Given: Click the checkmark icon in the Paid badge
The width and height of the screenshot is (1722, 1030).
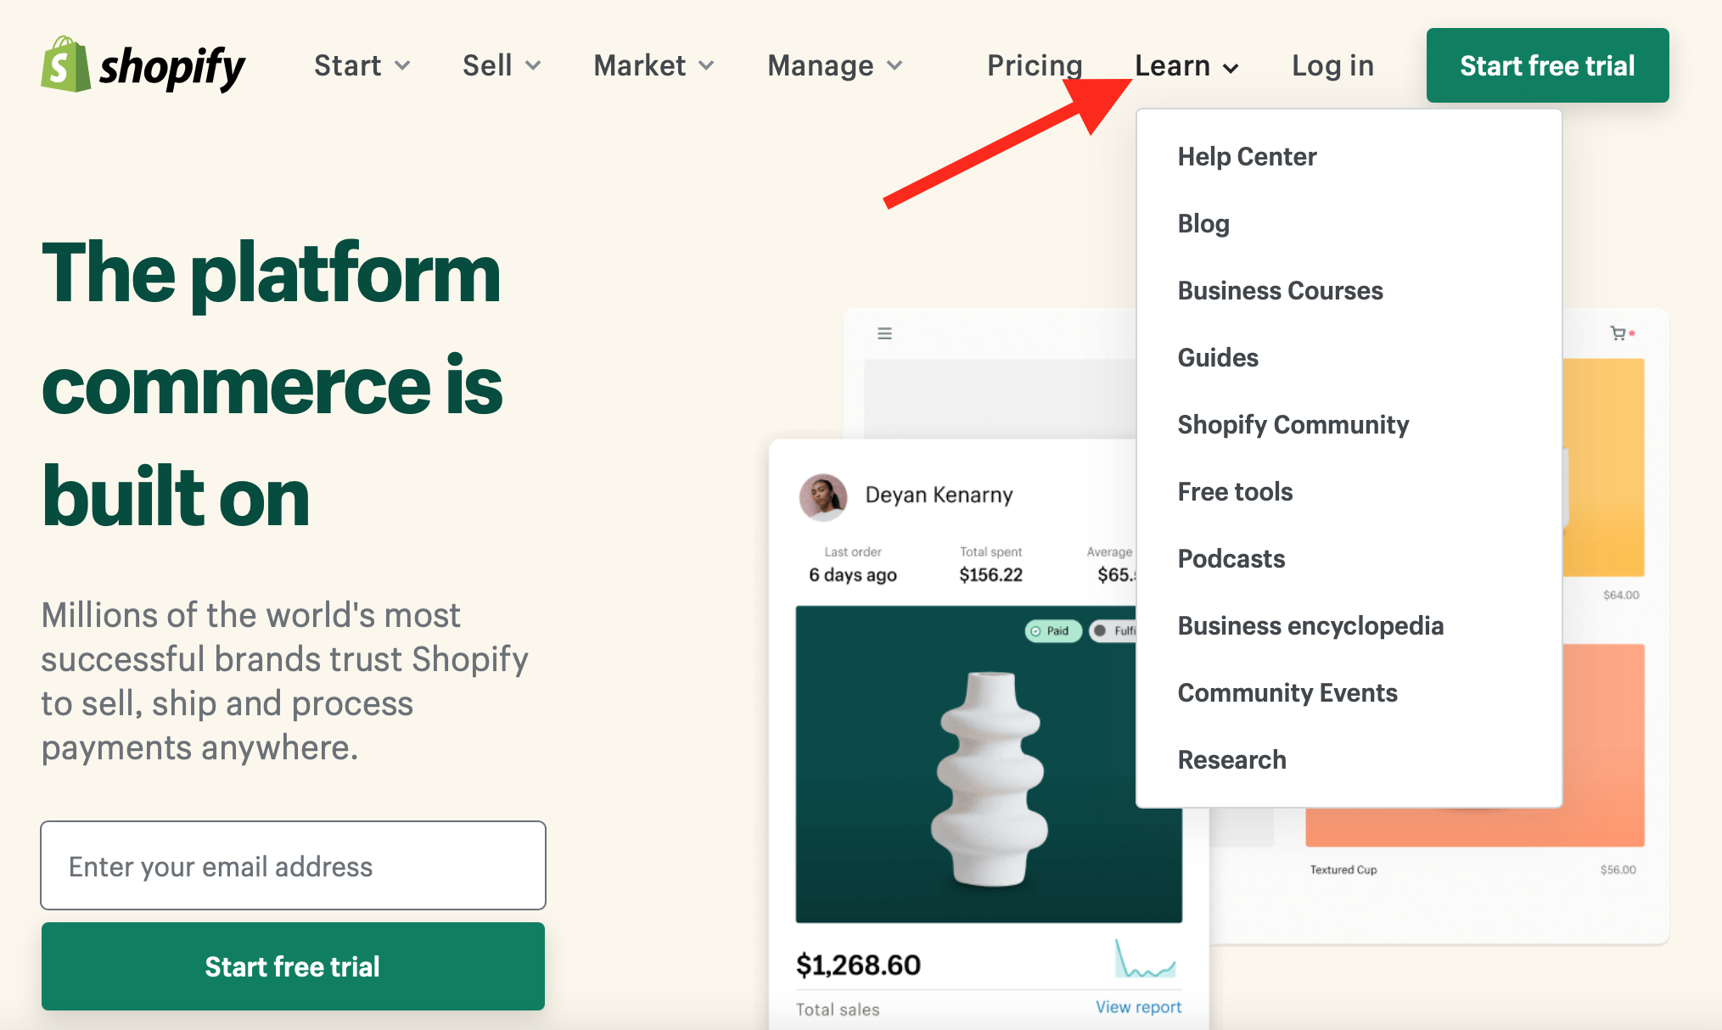Looking at the screenshot, I should click(x=1035, y=631).
